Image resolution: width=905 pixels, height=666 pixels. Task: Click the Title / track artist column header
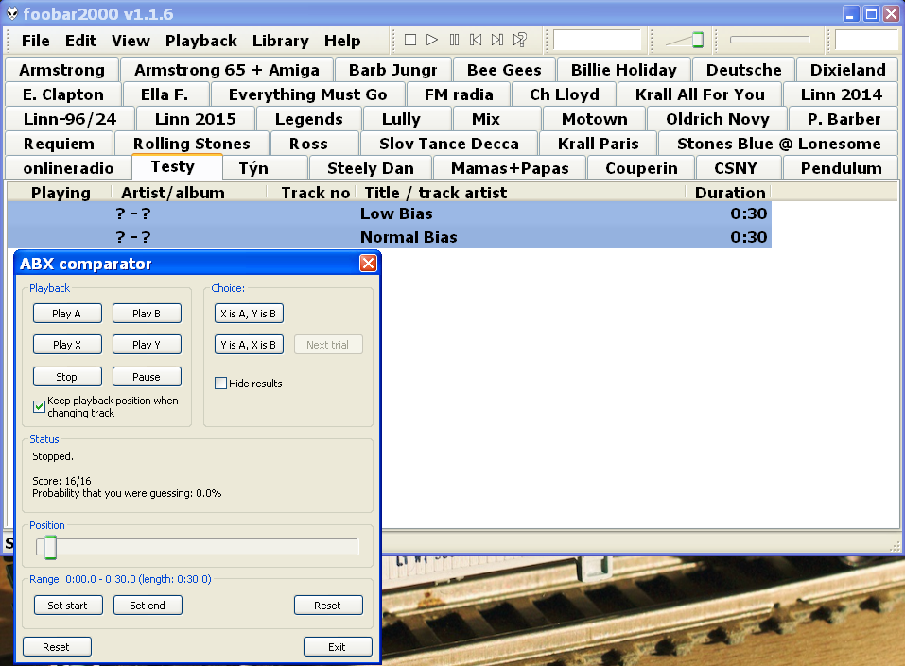click(x=521, y=193)
